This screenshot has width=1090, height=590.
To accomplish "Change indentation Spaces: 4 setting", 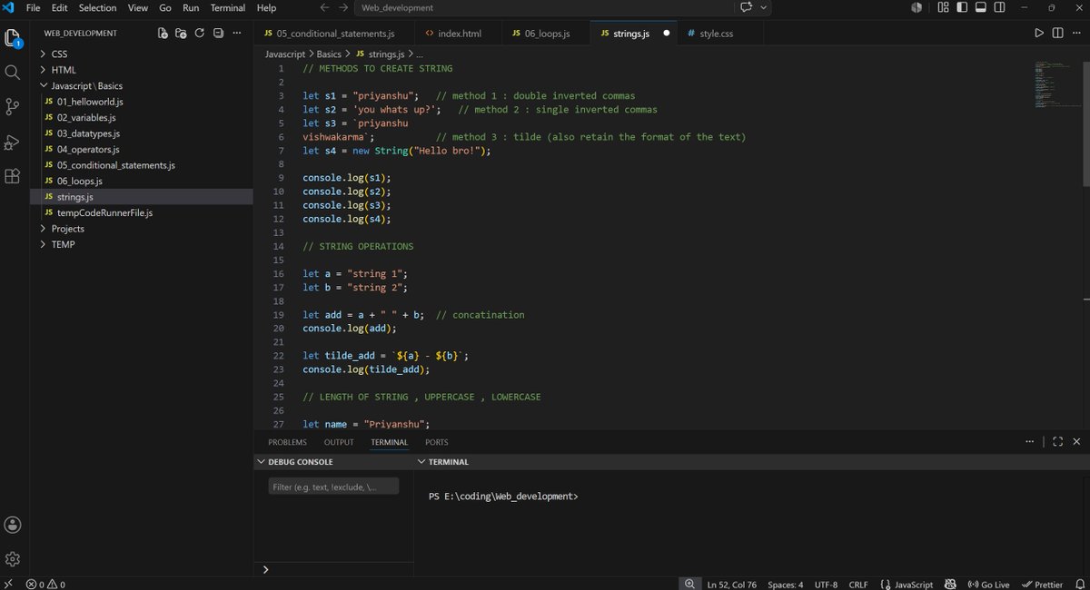I will [x=785, y=584].
